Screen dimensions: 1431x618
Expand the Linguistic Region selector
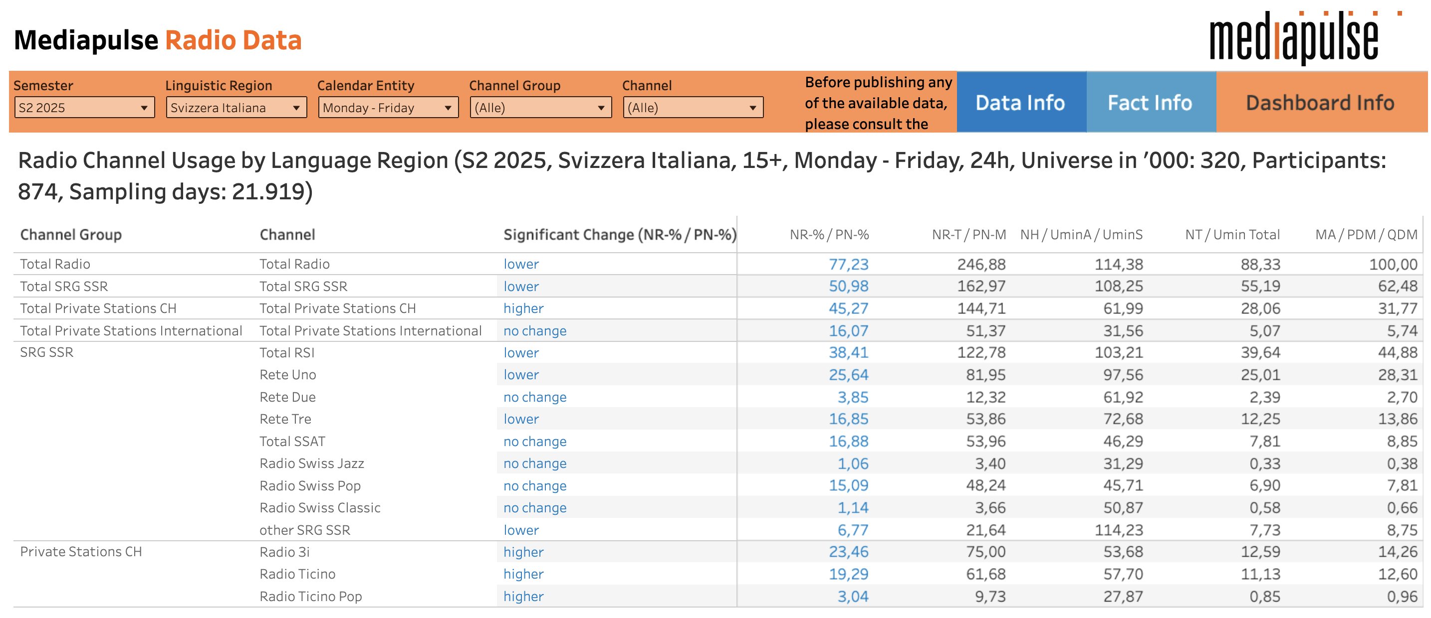pyautogui.click(x=236, y=108)
